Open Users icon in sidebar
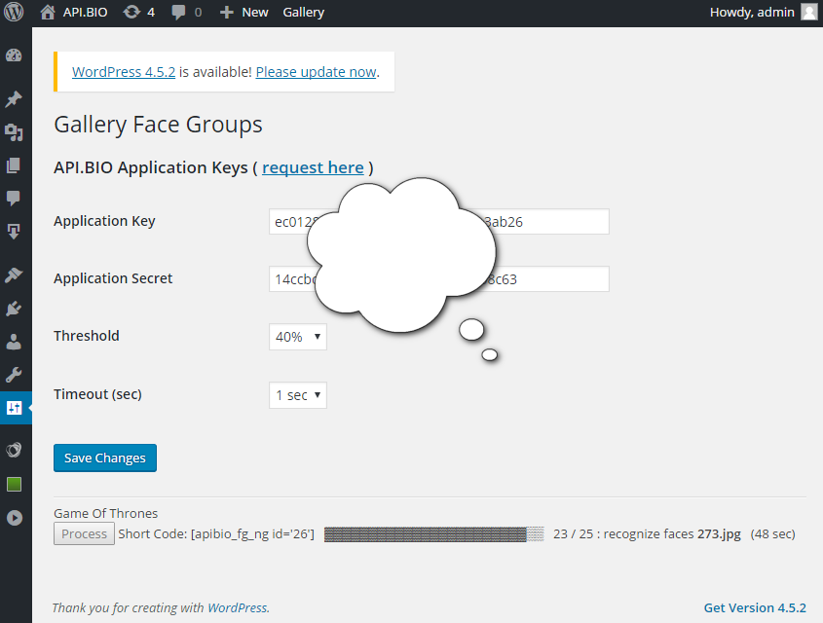Screen dimensions: 823x623 pyautogui.click(x=14, y=342)
